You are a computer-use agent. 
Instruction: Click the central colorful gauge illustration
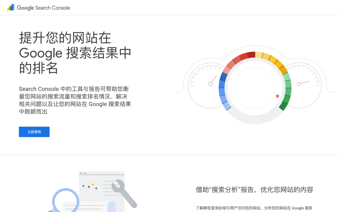[255, 88]
